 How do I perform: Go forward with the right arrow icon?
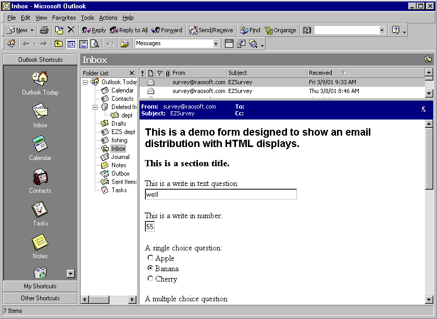tap(44, 44)
